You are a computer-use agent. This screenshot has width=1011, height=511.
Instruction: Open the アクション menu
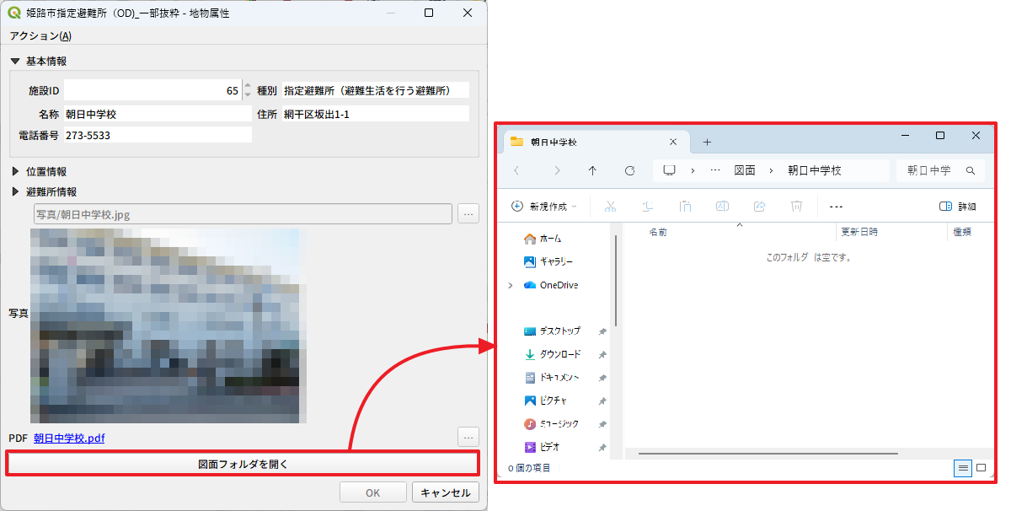click(x=40, y=35)
